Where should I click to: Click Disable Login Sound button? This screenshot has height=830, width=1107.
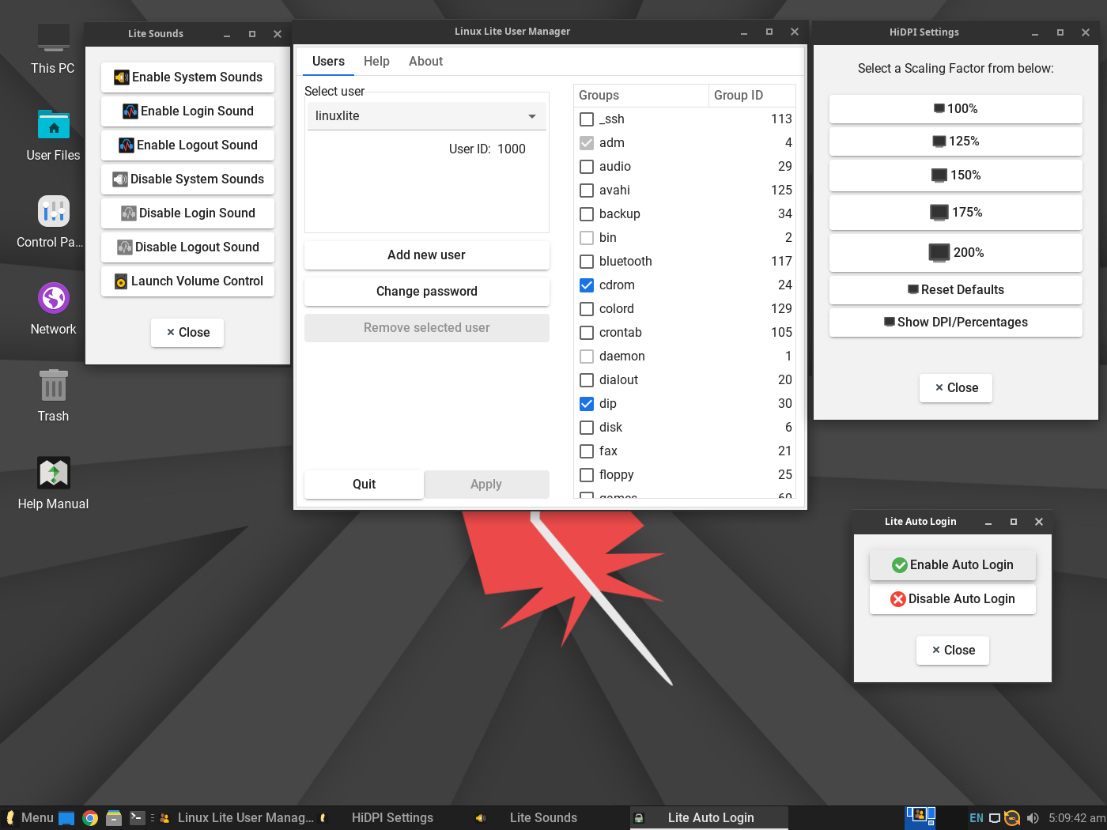coord(187,213)
